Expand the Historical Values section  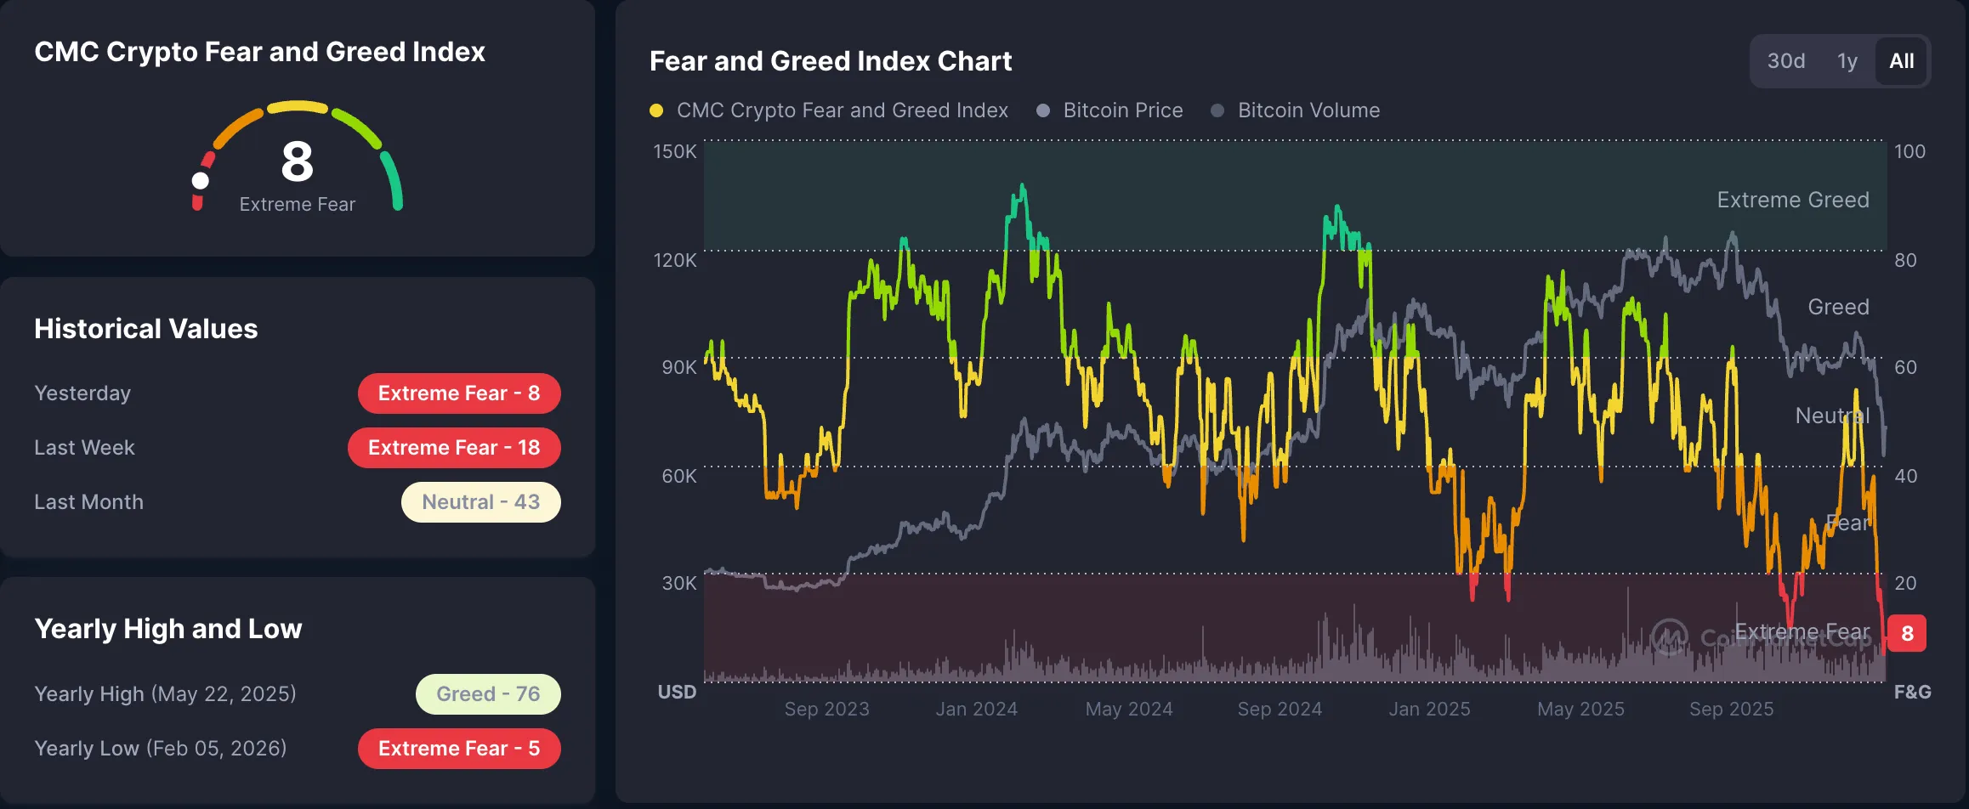tap(145, 329)
